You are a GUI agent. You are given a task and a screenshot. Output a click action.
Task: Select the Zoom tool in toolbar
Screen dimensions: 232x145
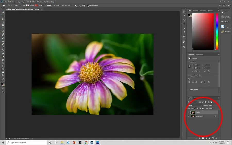3,75
